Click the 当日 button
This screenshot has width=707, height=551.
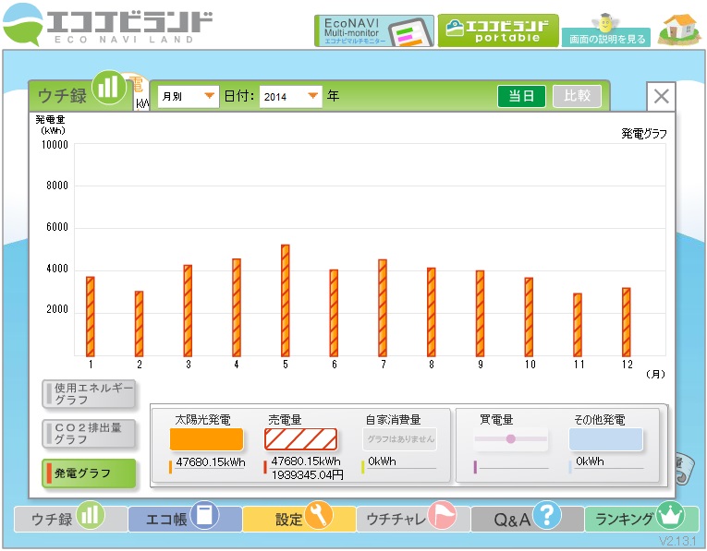click(x=521, y=96)
